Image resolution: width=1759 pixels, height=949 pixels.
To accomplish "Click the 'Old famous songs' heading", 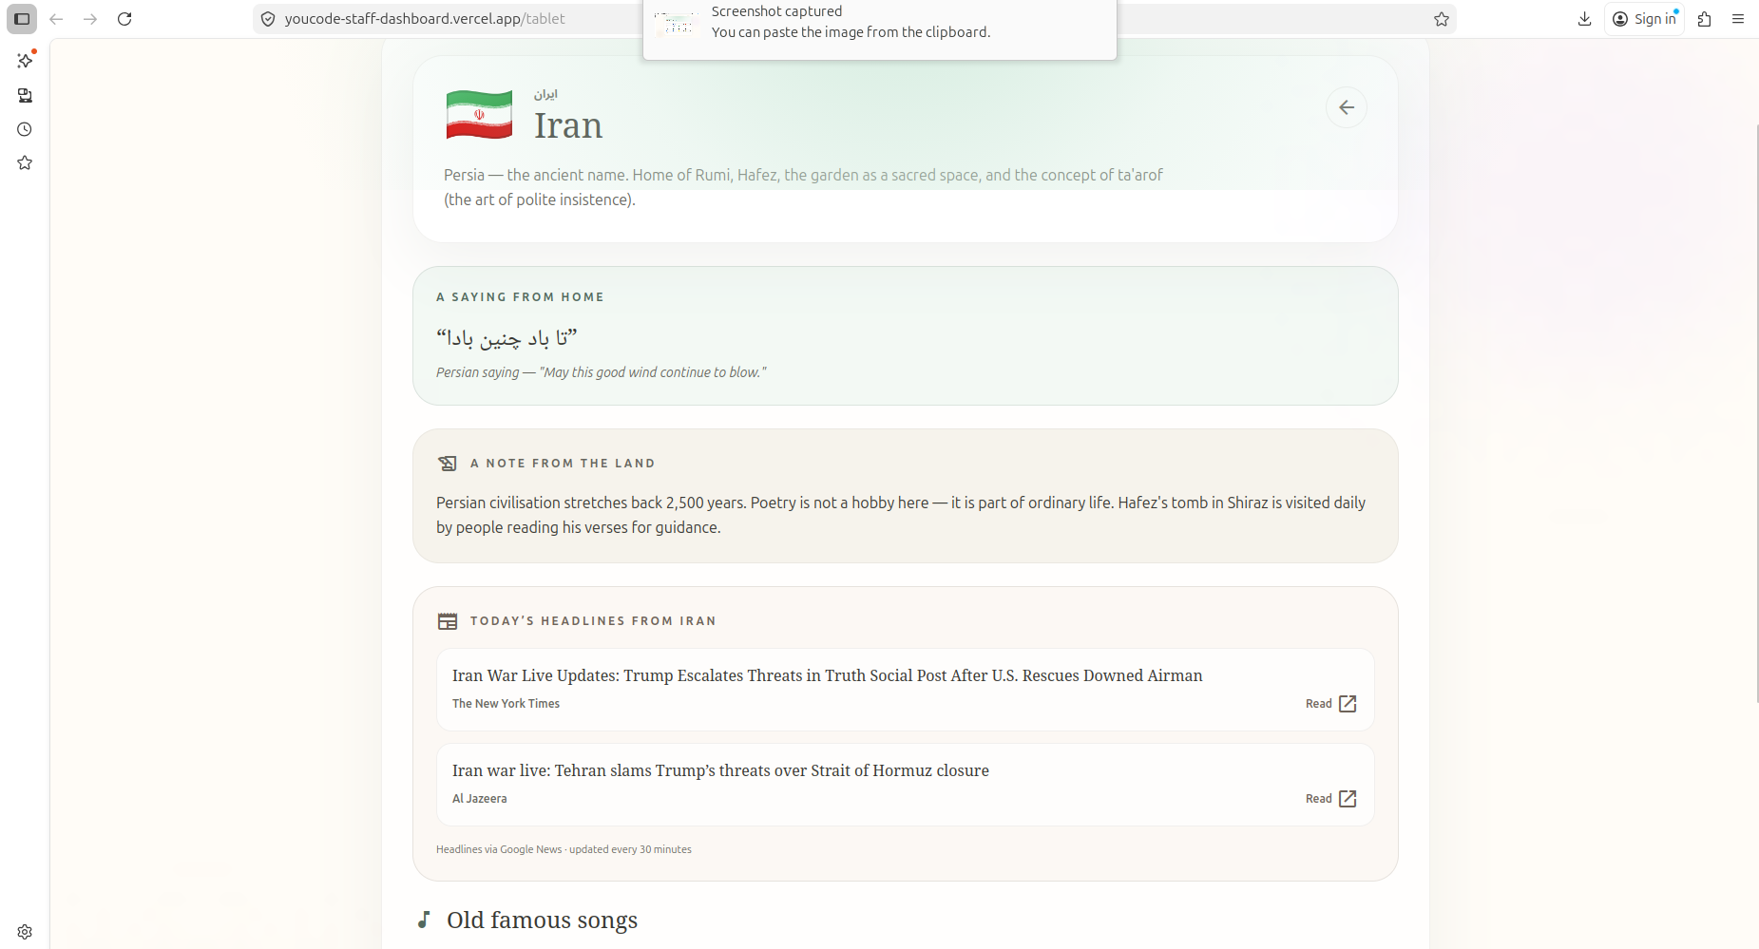I will coord(542,920).
